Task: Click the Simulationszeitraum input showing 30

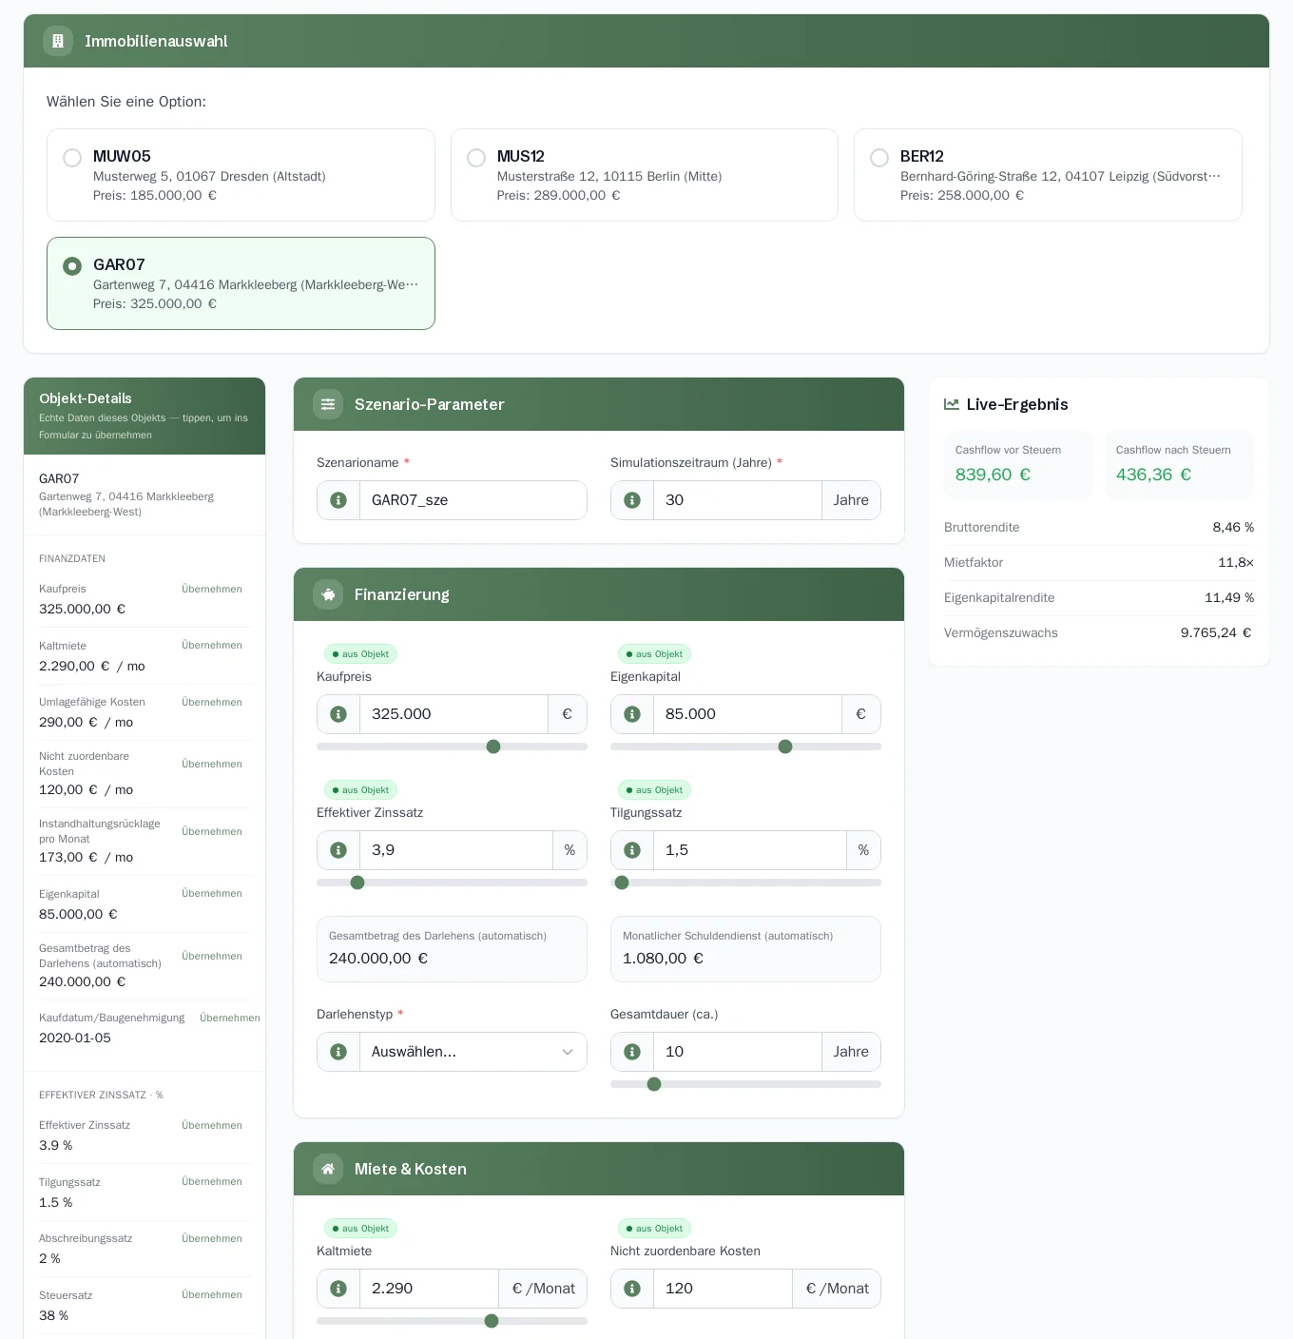Action: [x=738, y=500]
